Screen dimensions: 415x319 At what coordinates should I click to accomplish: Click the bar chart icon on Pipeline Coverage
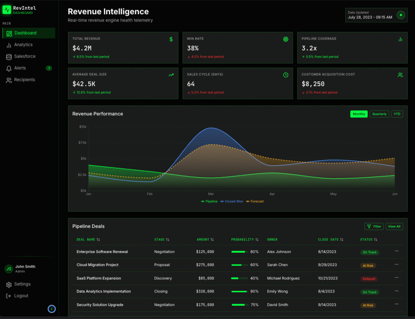point(400,39)
